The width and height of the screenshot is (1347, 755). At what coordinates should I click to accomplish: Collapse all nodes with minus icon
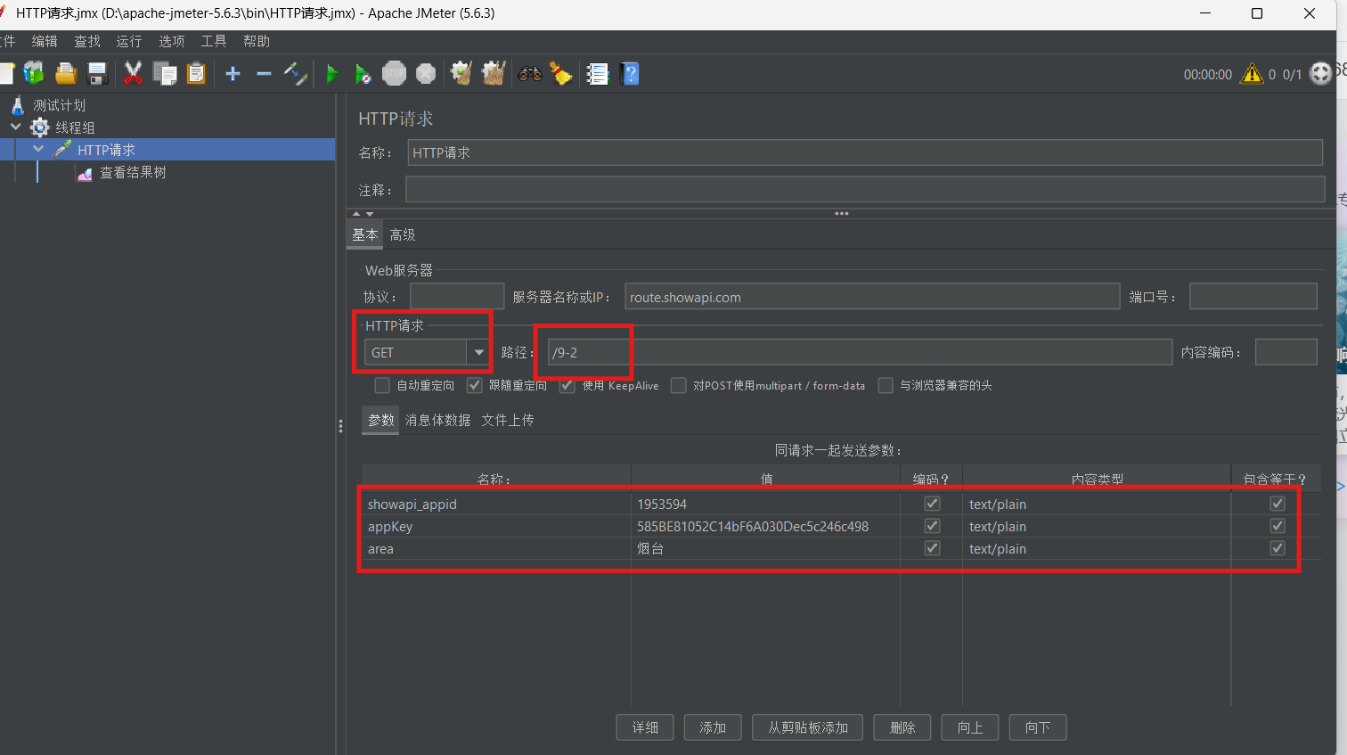click(264, 74)
